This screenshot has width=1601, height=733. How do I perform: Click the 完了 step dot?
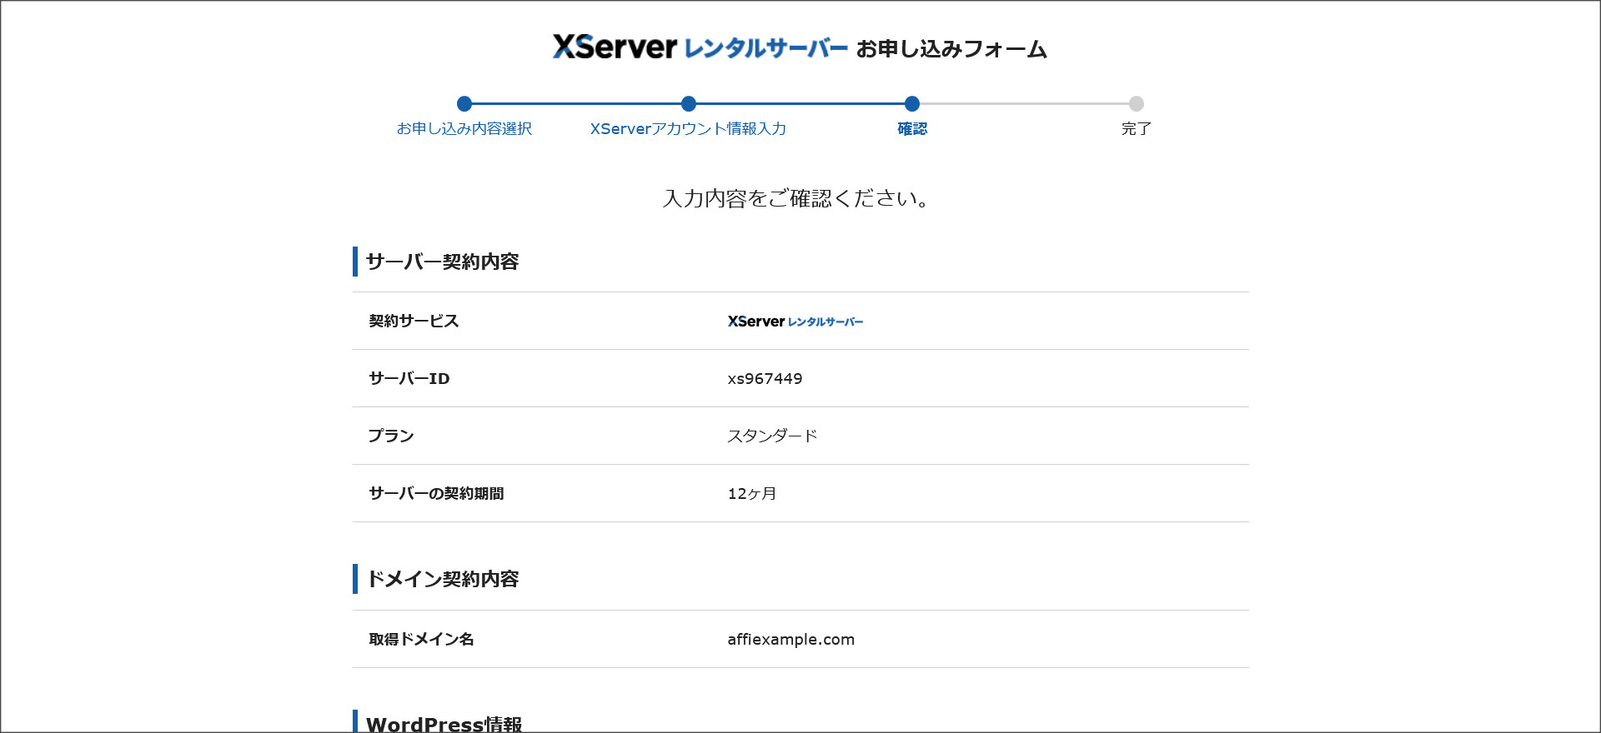point(1137,104)
